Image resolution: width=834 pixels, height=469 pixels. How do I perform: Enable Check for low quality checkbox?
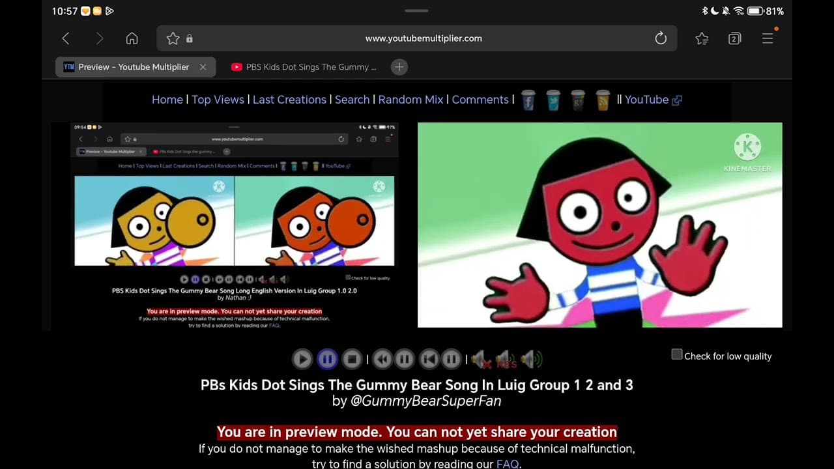[x=677, y=355]
